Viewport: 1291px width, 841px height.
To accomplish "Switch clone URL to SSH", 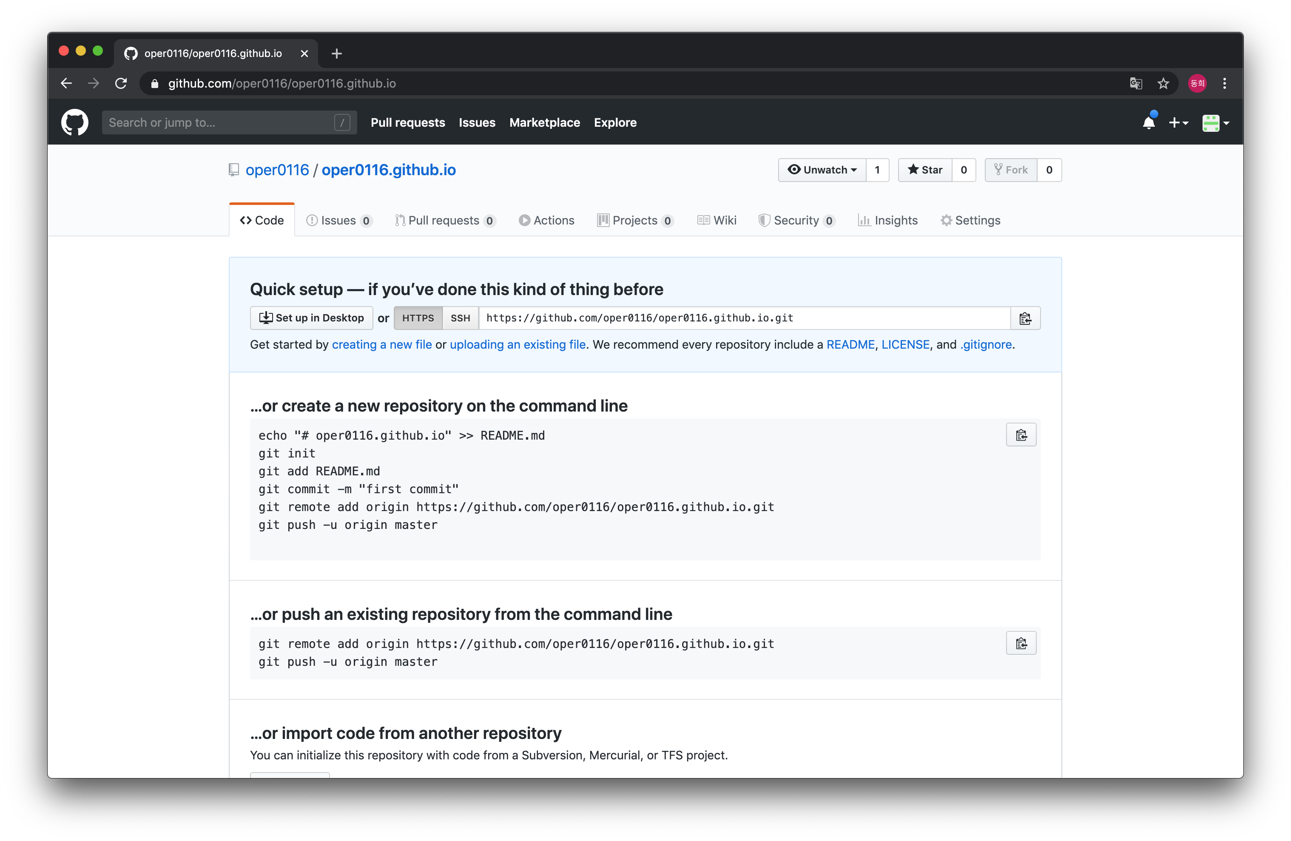I will [x=461, y=318].
